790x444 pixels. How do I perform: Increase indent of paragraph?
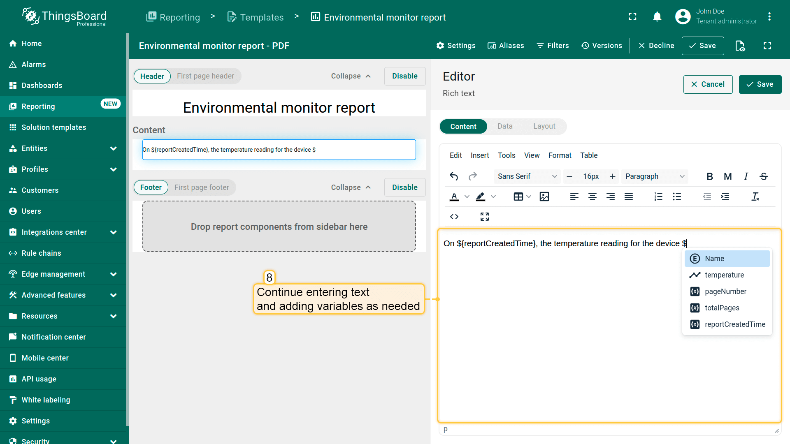[725, 197]
